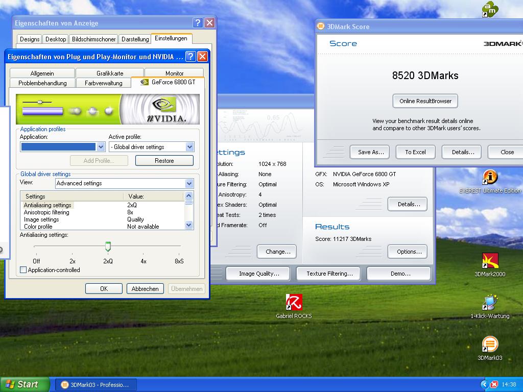
Task: Click Save As in 3DMark Score
Action: (x=371, y=152)
